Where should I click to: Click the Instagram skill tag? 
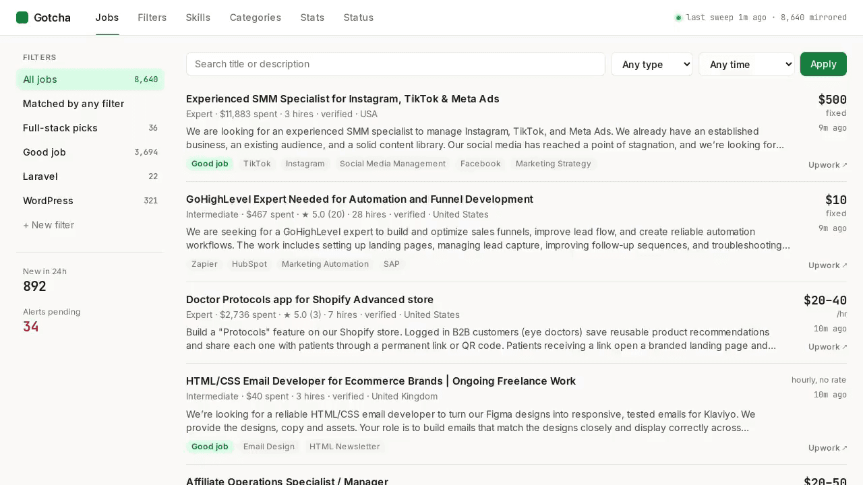click(305, 164)
